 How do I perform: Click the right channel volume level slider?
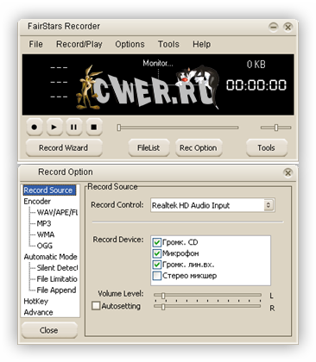[x=207, y=307]
